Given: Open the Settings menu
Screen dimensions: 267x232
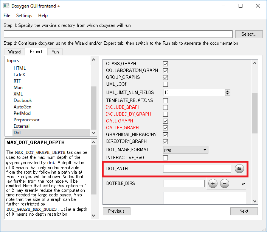Looking at the screenshot, I should (24, 16).
